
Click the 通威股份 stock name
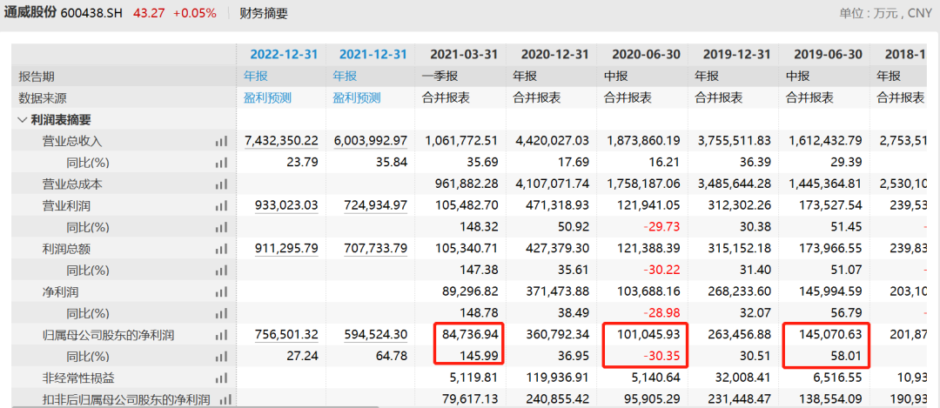(30, 12)
